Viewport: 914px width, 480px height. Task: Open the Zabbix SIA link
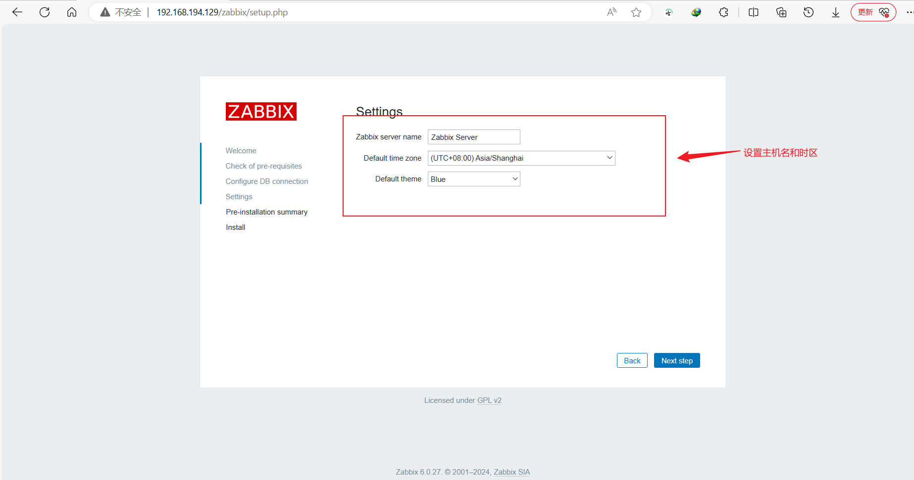click(512, 472)
